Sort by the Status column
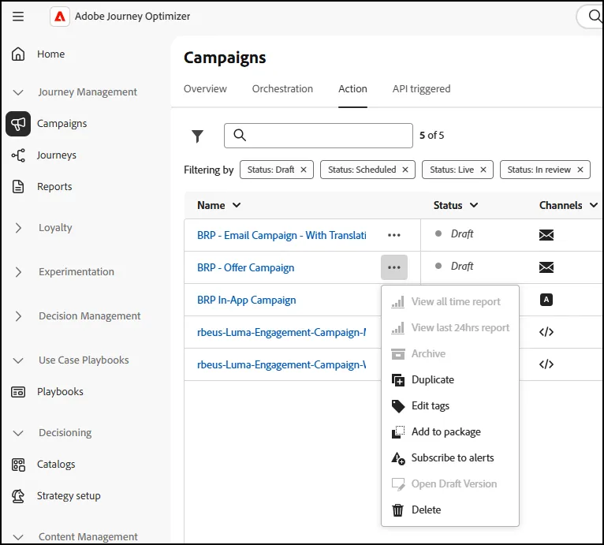 click(456, 205)
